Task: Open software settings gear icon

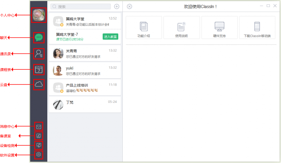Action: [38, 154]
